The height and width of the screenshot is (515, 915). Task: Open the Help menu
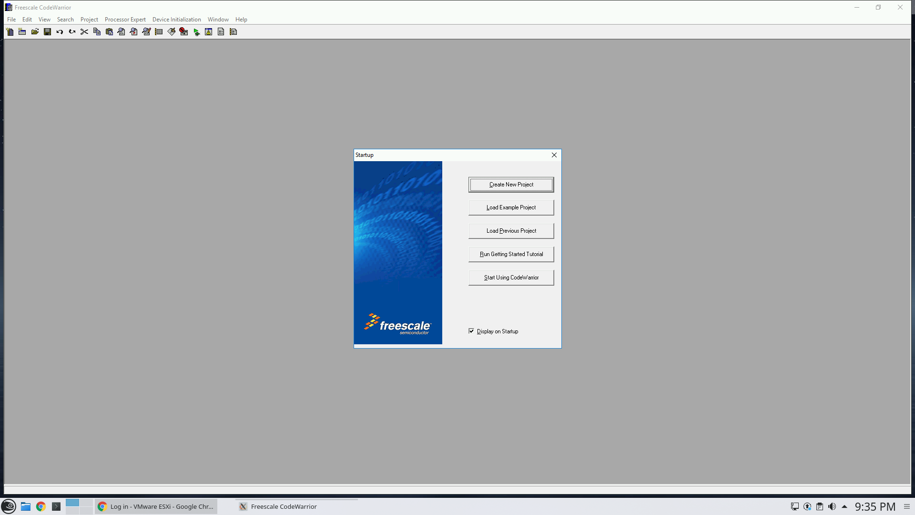point(241,20)
